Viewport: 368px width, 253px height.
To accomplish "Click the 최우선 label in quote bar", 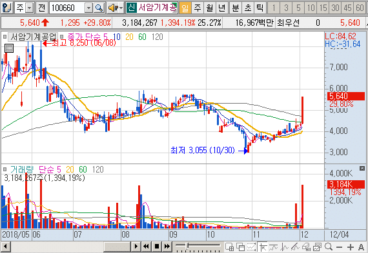I will 288,23.
